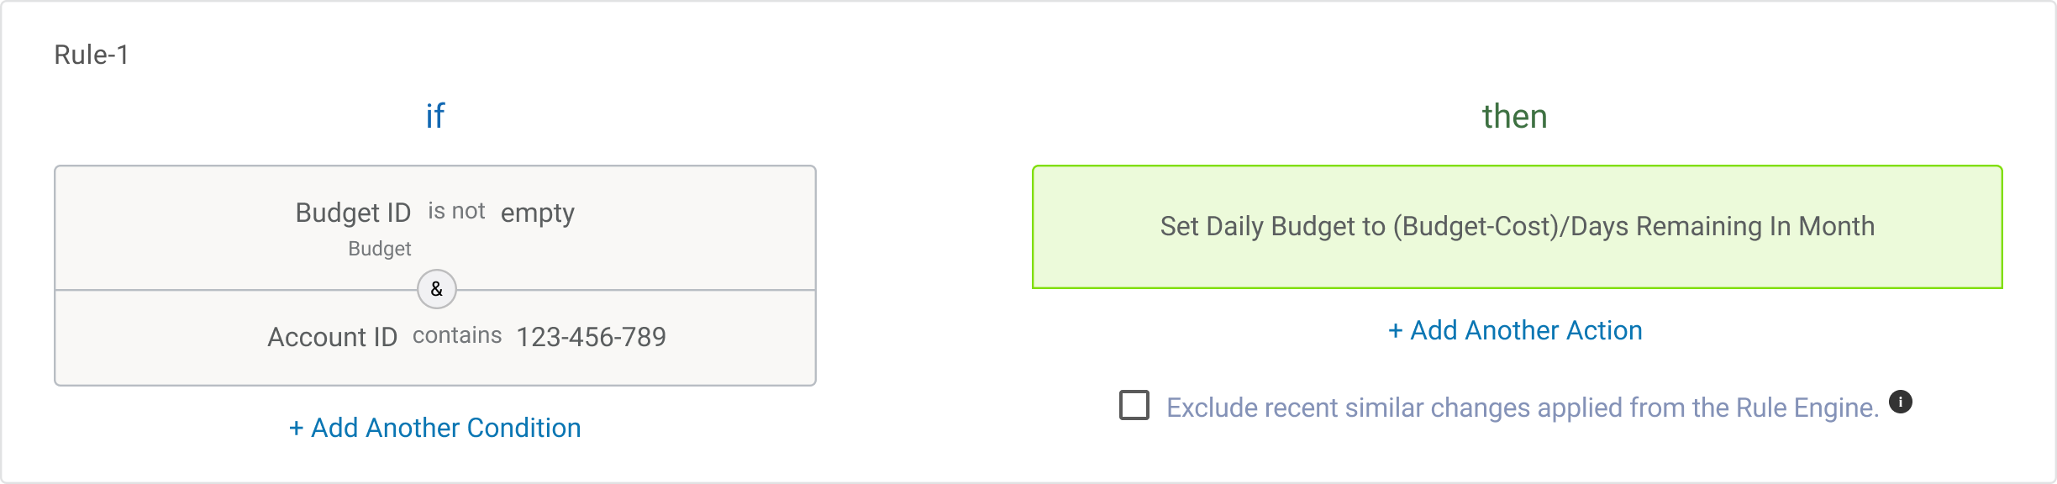Open the Set Daily Budget action box
This screenshot has width=2057, height=484.
tap(1518, 227)
